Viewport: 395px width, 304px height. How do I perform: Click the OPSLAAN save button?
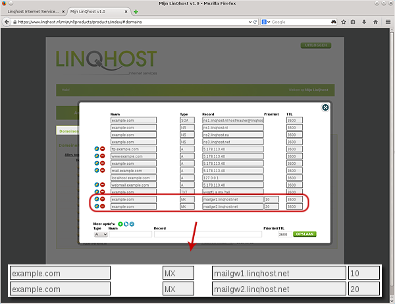pos(305,234)
